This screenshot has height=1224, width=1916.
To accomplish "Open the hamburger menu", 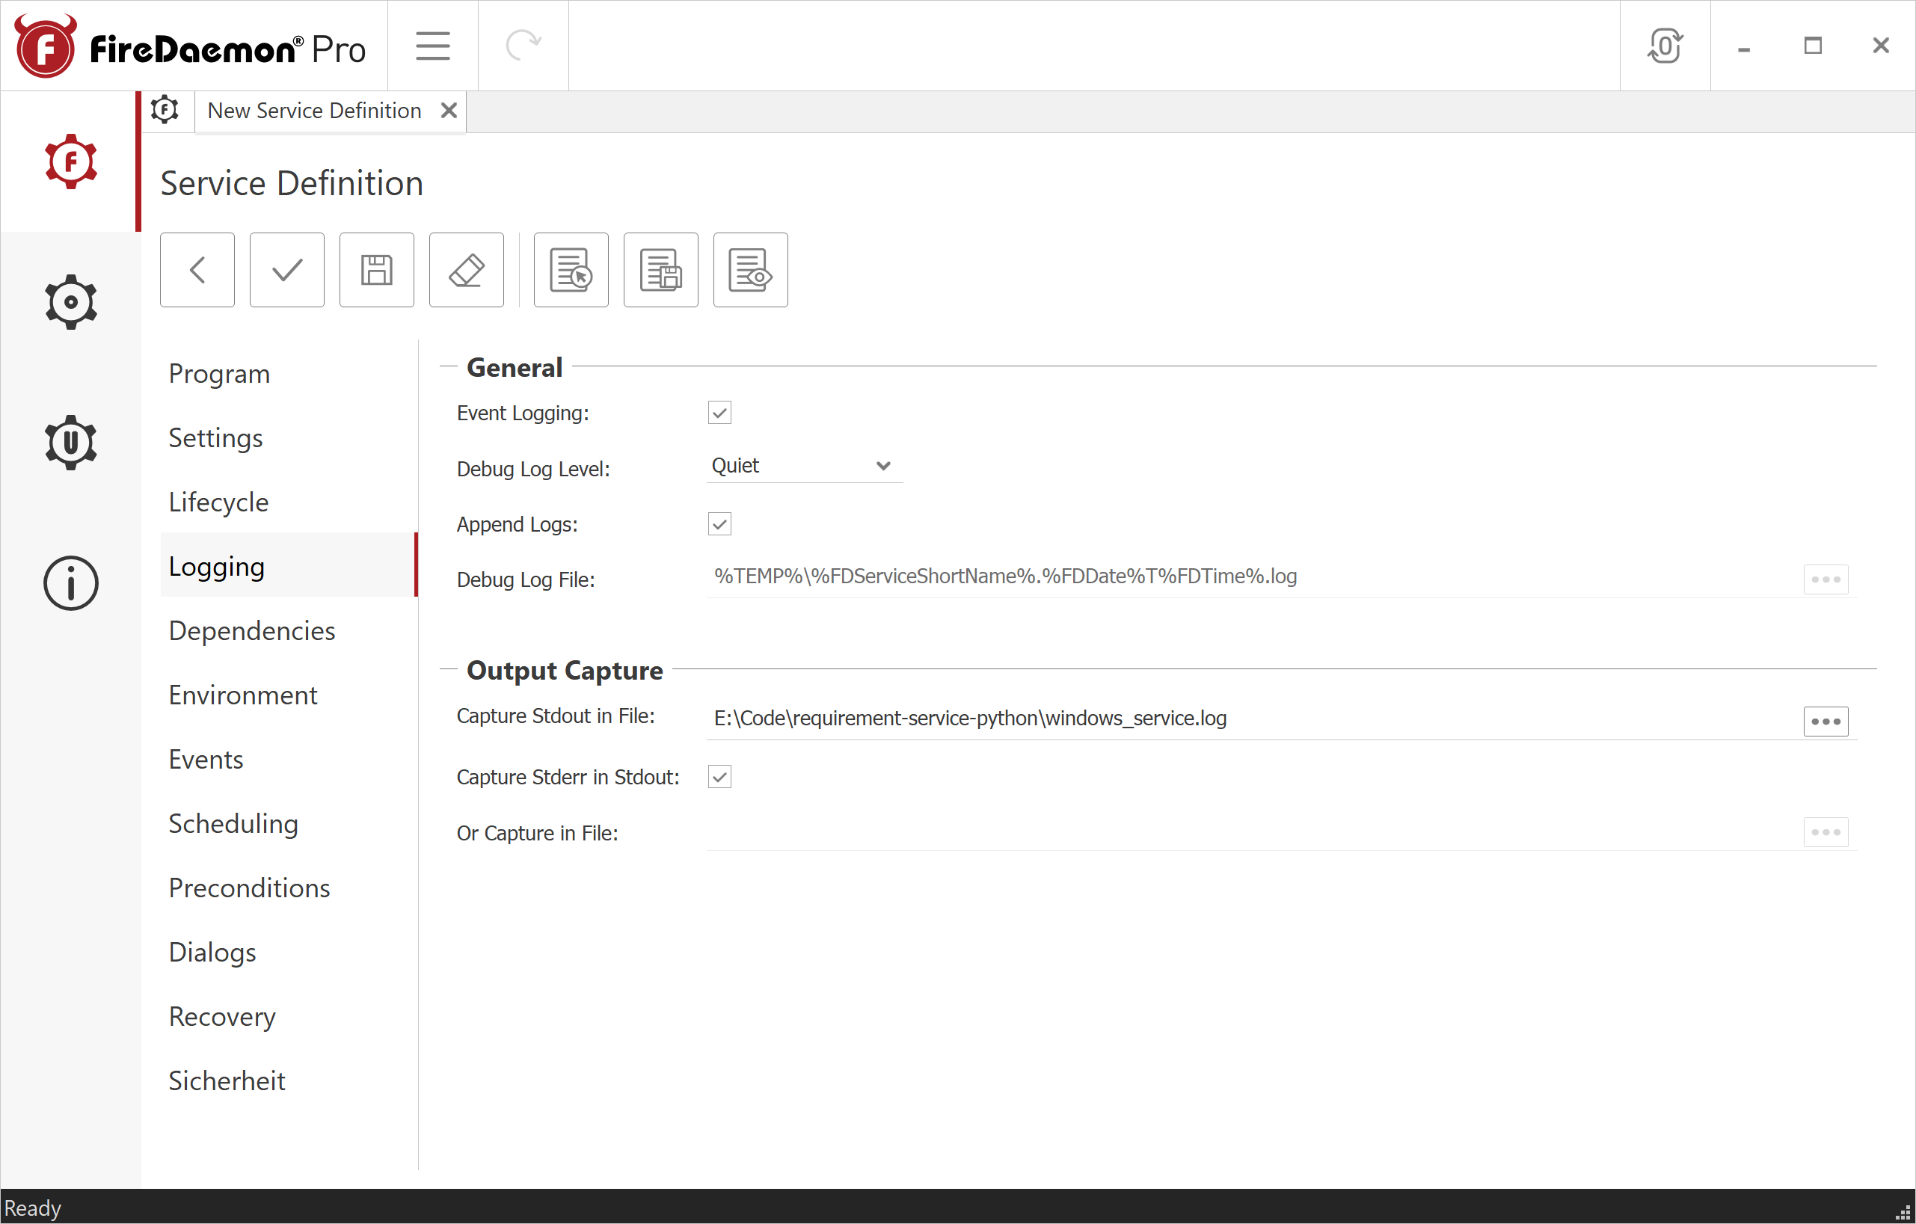I will 432,46.
